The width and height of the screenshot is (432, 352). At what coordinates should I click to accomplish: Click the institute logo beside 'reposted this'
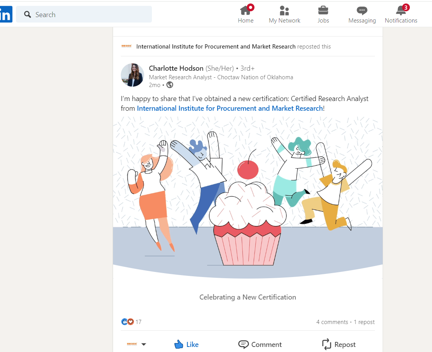[x=127, y=46]
